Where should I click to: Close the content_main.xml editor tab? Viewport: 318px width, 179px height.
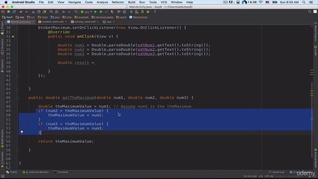point(66,22)
